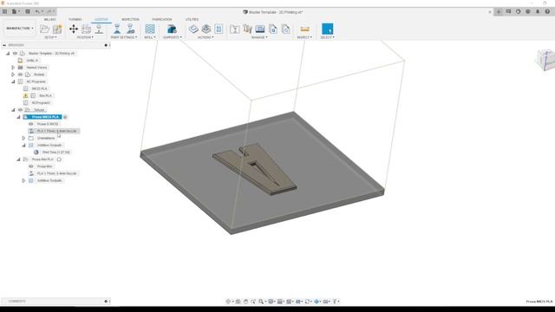Select the Mini PLA program with the warning icon
This screenshot has height=312, width=555.
click(45, 96)
